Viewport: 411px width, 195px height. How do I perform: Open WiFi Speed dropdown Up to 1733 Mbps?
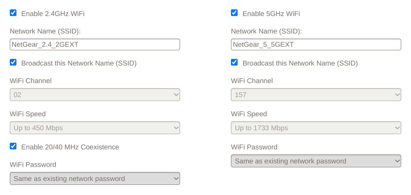coord(316,128)
